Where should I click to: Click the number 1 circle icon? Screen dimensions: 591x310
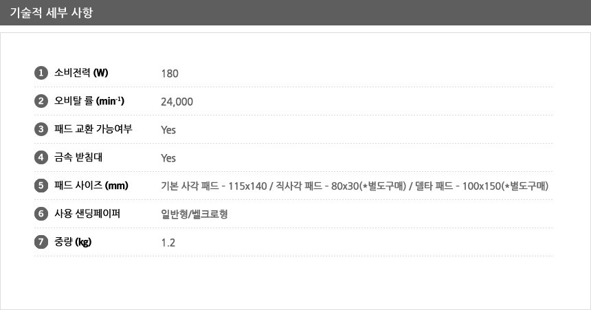pos(41,73)
